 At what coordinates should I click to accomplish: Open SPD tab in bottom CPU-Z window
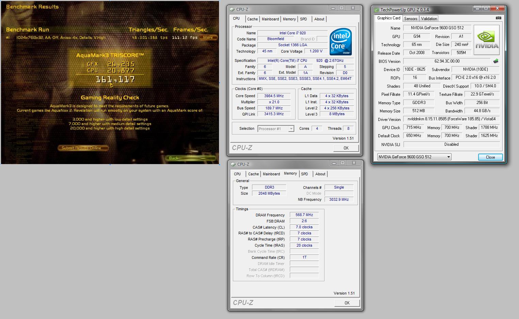[x=304, y=174]
